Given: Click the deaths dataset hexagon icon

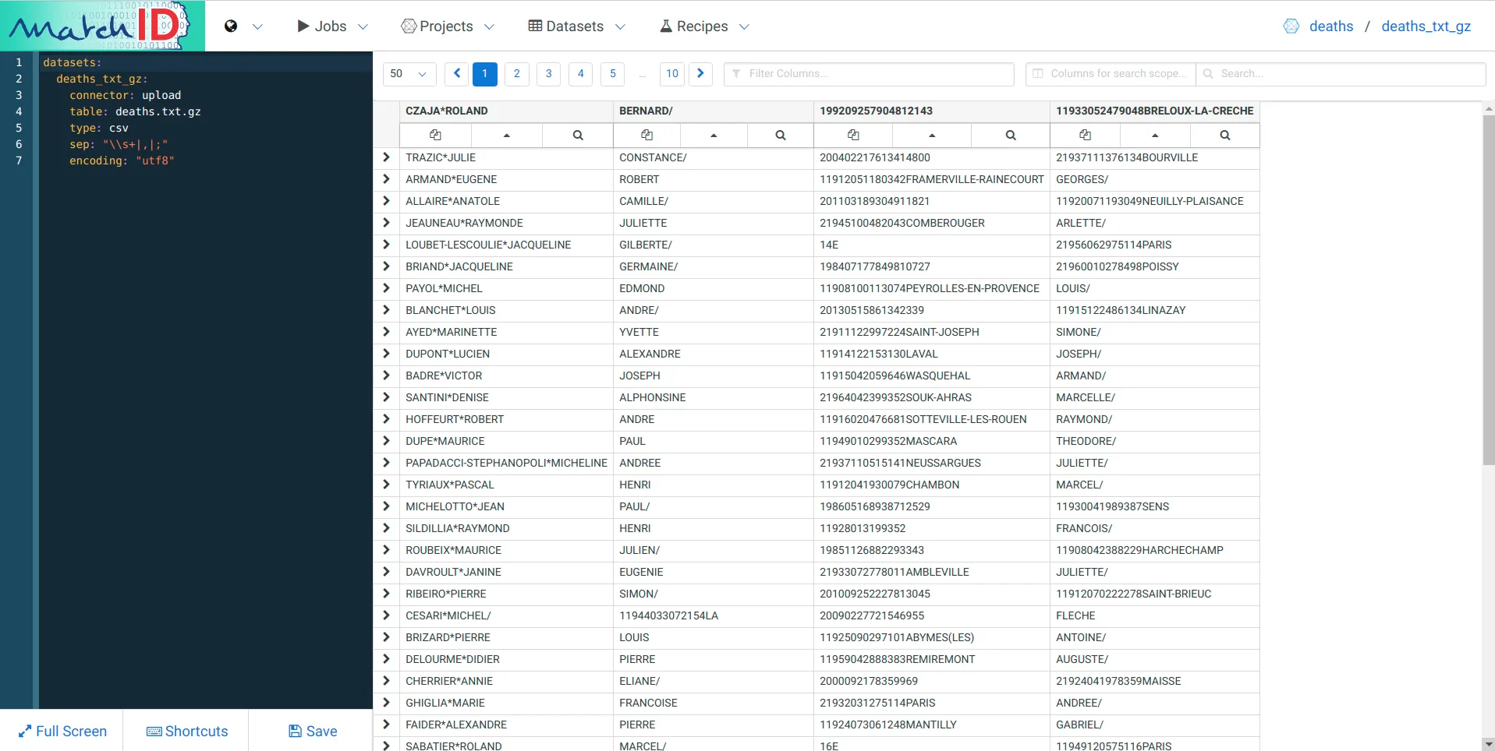Looking at the screenshot, I should pyautogui.click(x=1291, y=26).
